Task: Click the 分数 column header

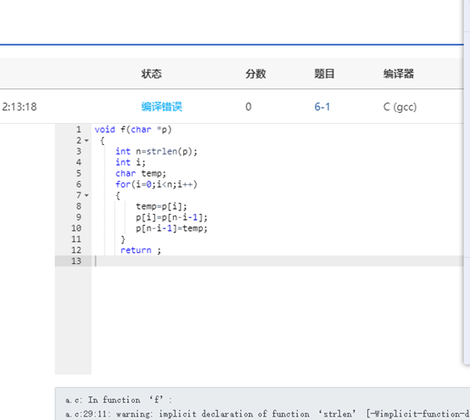Action: coord(255,74)
